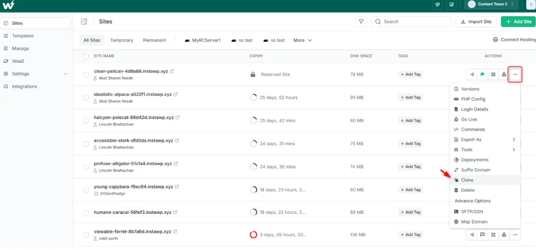This screenshot has height=250, width=536.
Task: Open clean-pelican external link icon
Action: (x=172, y=71)
